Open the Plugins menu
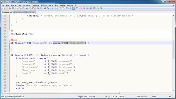The height and width of the screenshot is (99, 176). pyautogui.click(x=62, y=5)
